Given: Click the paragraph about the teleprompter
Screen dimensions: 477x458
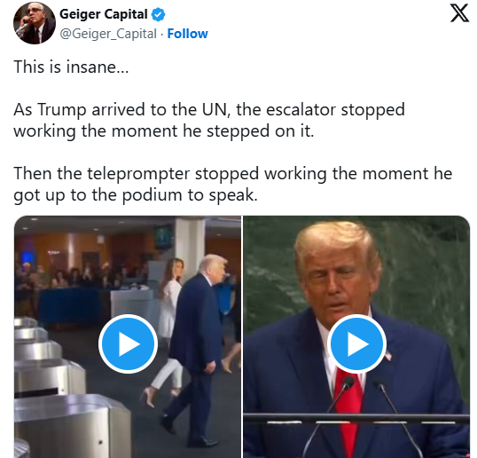Looking at the screenshot, I should 232,185.
